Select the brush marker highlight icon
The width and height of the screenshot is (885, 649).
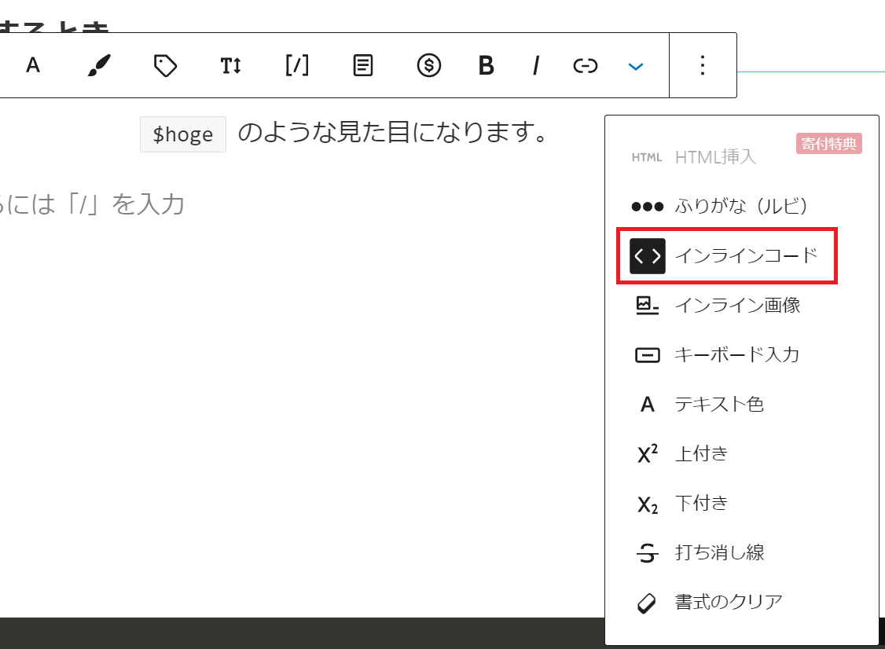click(99, 65)
